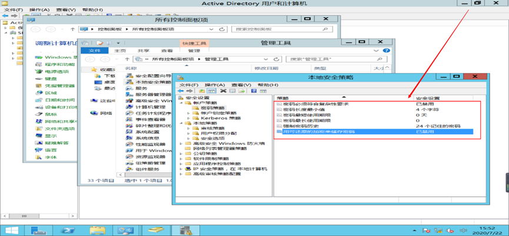
Task: Click blue Help icon in security policy toolbar
Action: [254, 91]
